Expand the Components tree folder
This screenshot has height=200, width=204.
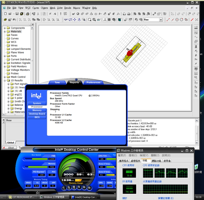(5, 28)
